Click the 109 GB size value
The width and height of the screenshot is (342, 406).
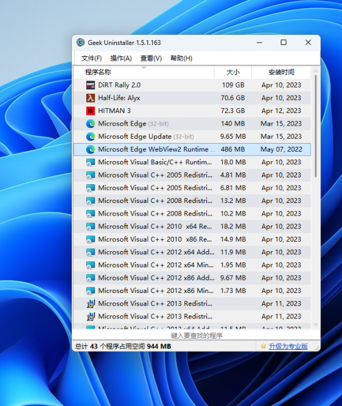(233, 85)
